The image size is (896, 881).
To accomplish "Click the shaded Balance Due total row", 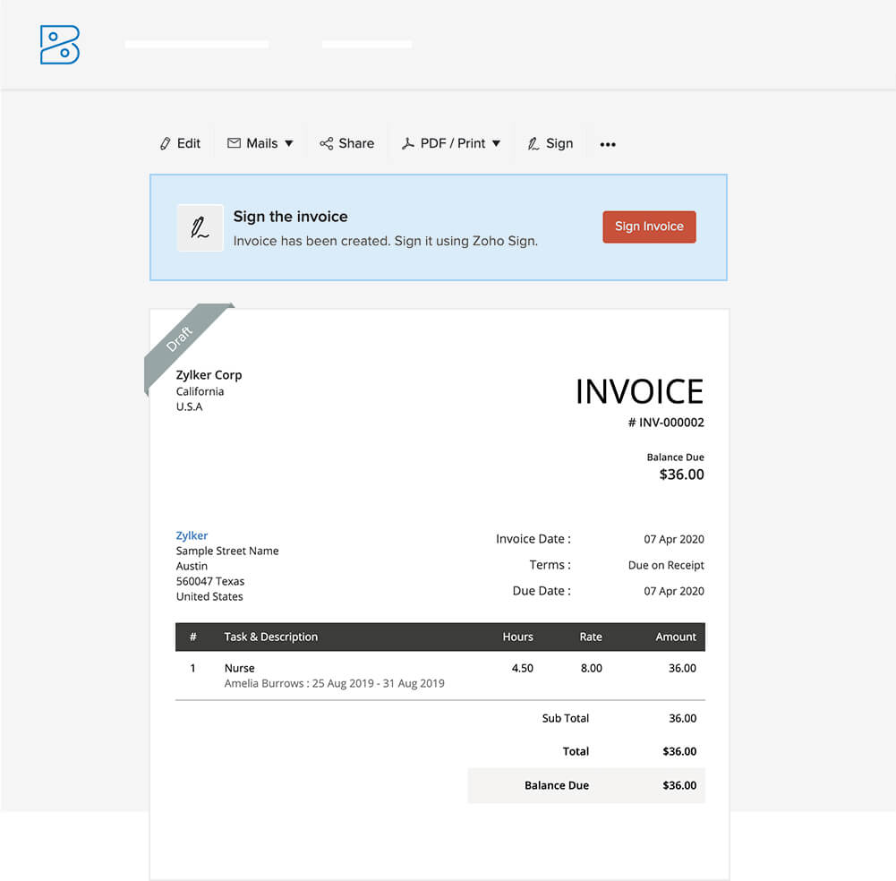I will click(x=586, y=785).
